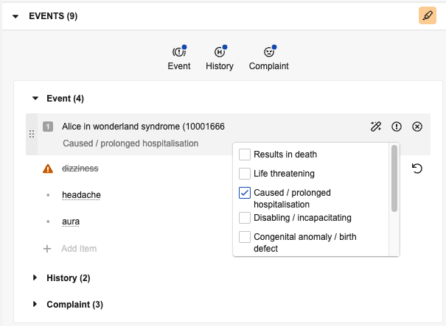Click Add Item to create new event
This screenshot has width=446, height=326.
pos(78,249)
